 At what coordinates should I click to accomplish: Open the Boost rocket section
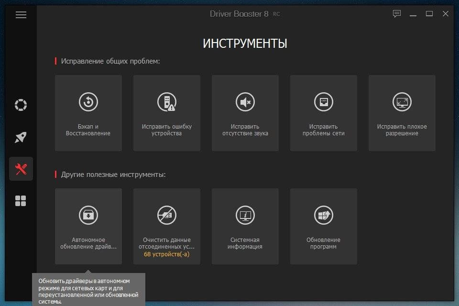click(21, 137)
